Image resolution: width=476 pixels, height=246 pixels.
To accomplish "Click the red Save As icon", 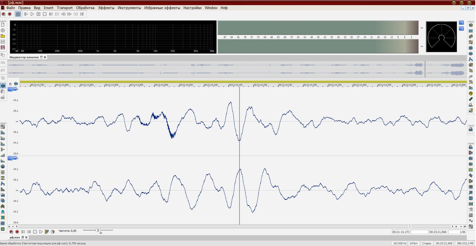I will point(3,48).
